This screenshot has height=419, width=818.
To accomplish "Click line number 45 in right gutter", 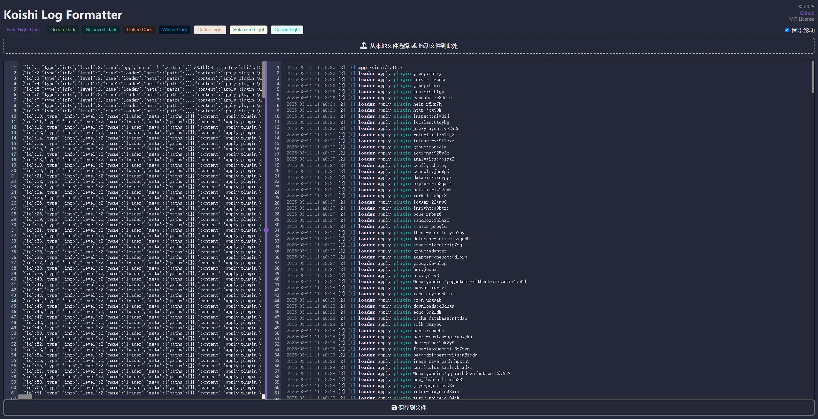I will 277,306.
